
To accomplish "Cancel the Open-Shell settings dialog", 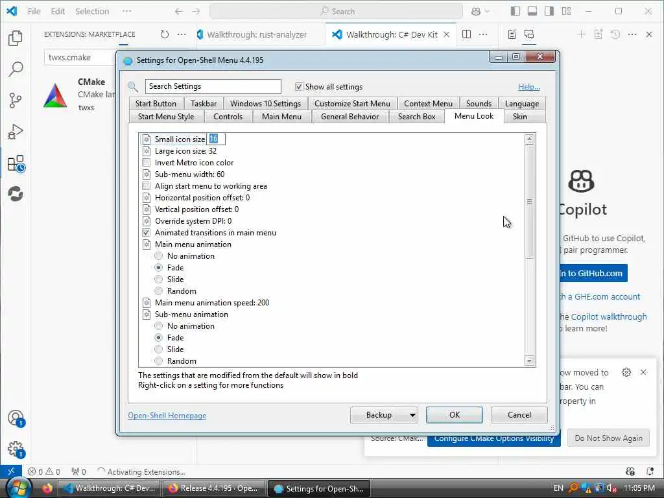I will click(x=519, y=415).
